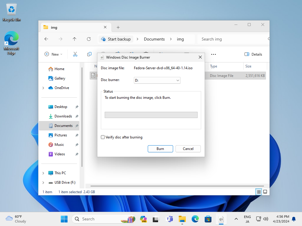This screenshot has height=226, width=302.
Task: Expand the This PC tree item
Action: (x=43, y=173)
